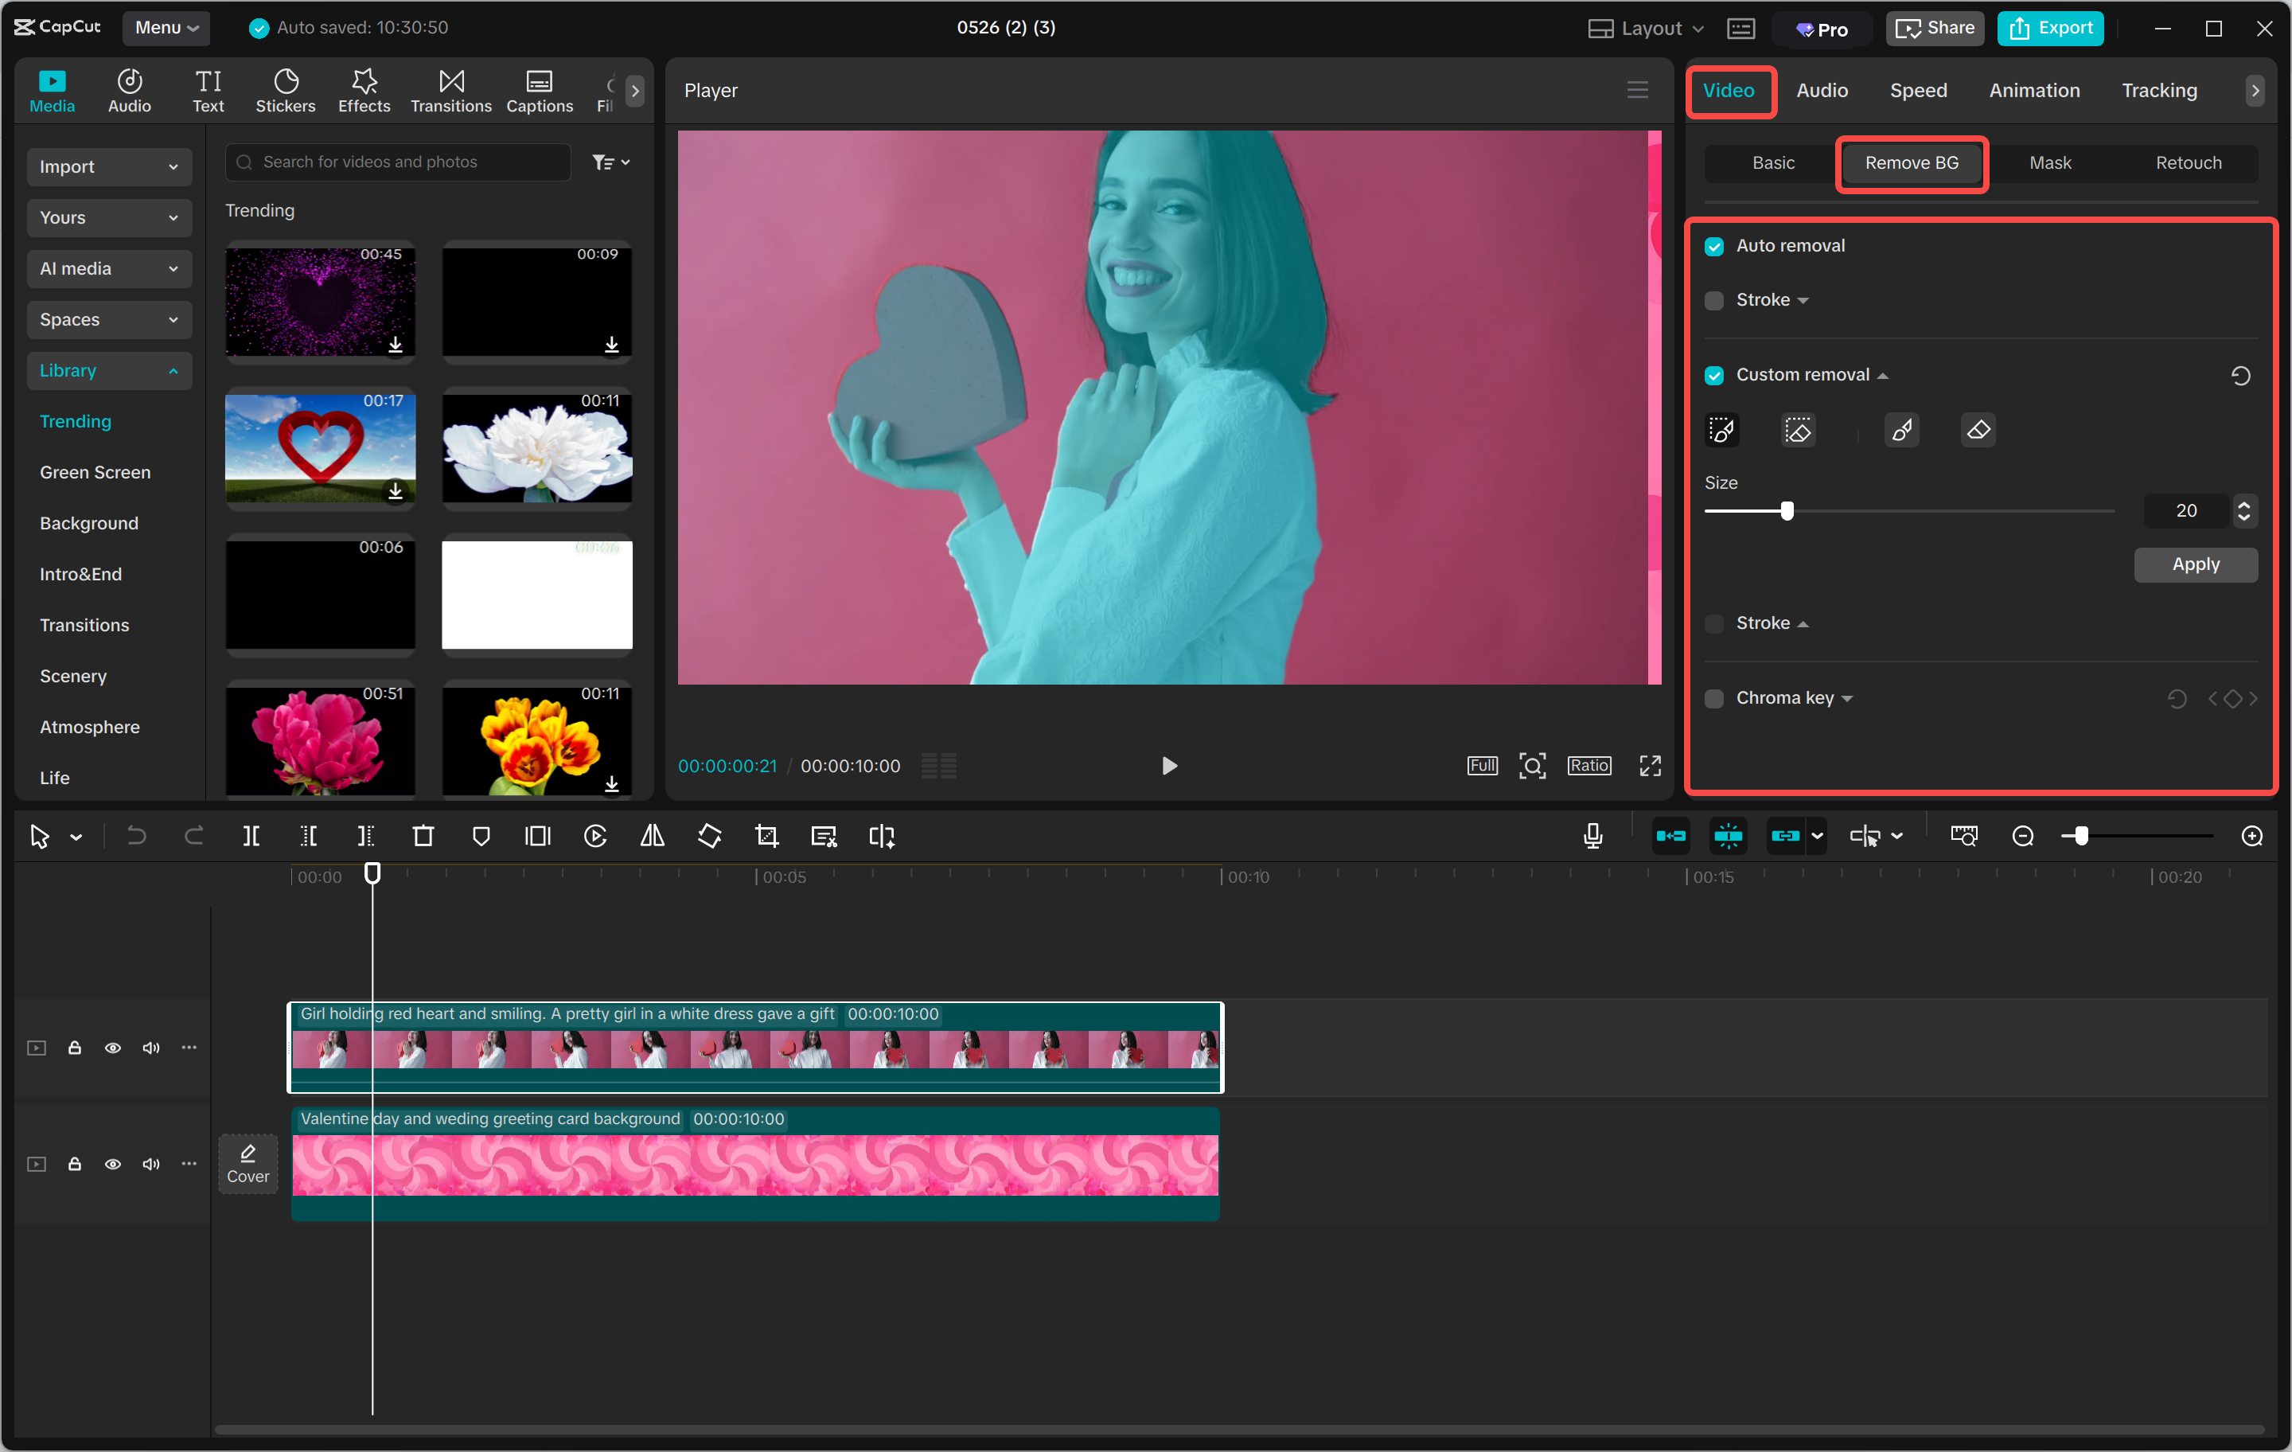Select the brush tool under Custom removal
2292x1452 pixels.
[x=1900, y=431]
